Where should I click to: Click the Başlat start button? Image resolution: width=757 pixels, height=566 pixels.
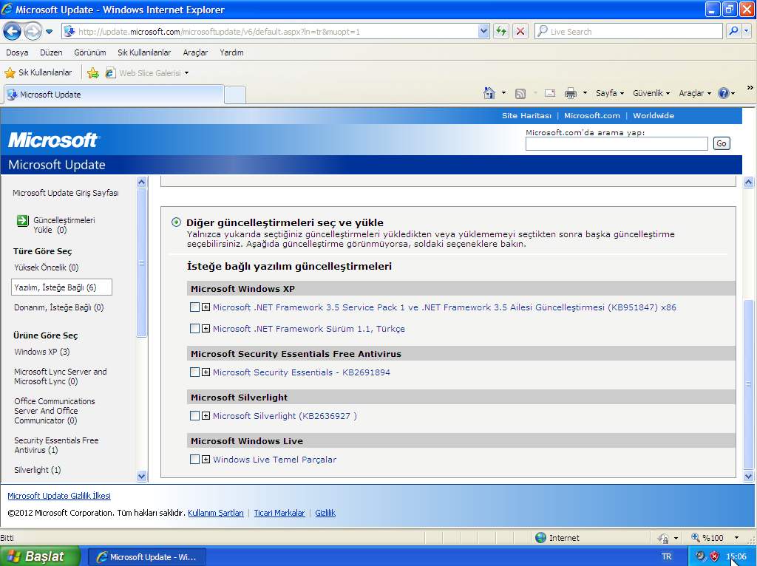tap(40, 556)
